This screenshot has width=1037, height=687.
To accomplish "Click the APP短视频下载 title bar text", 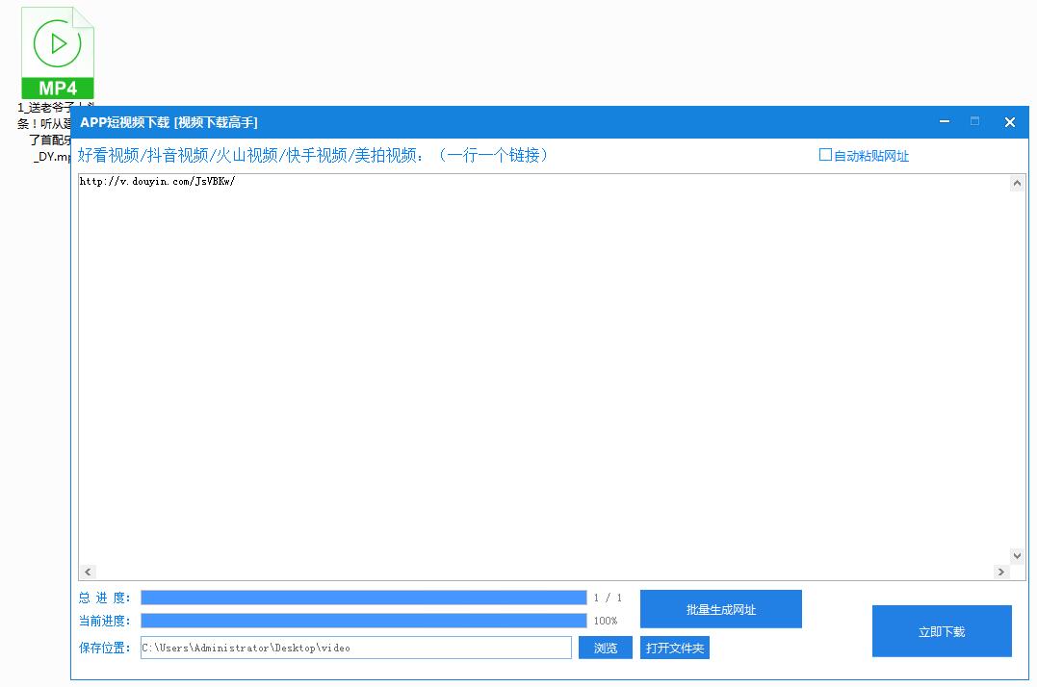I will (169, 122).
